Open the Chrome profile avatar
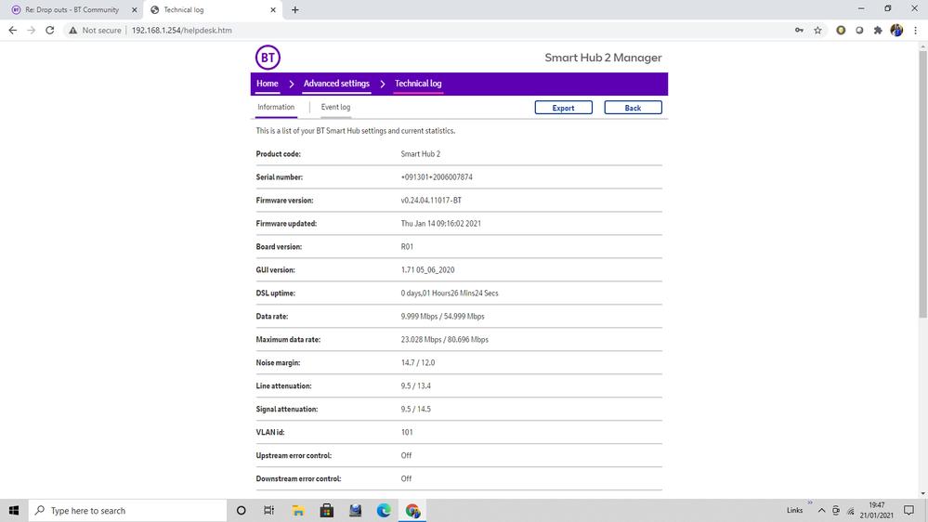This screenshot has height=522, width=928. point(896,31)
